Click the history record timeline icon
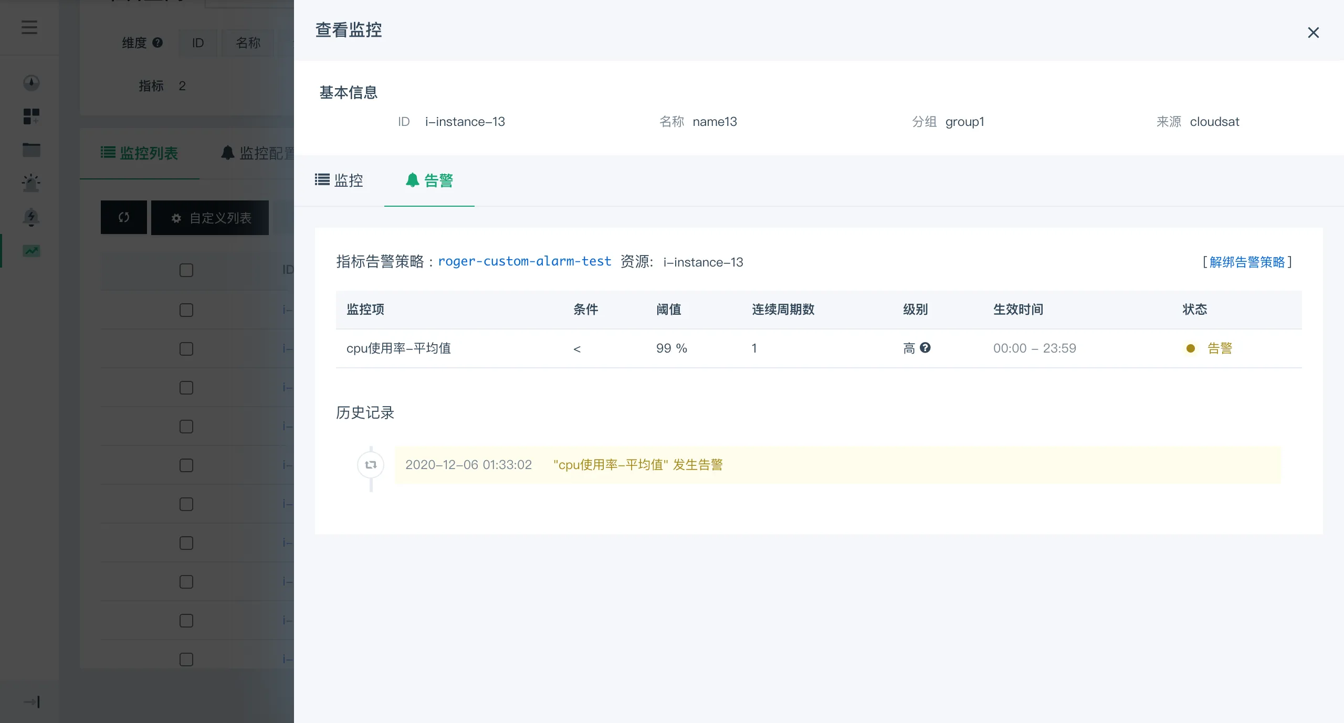 click(371, 465)
